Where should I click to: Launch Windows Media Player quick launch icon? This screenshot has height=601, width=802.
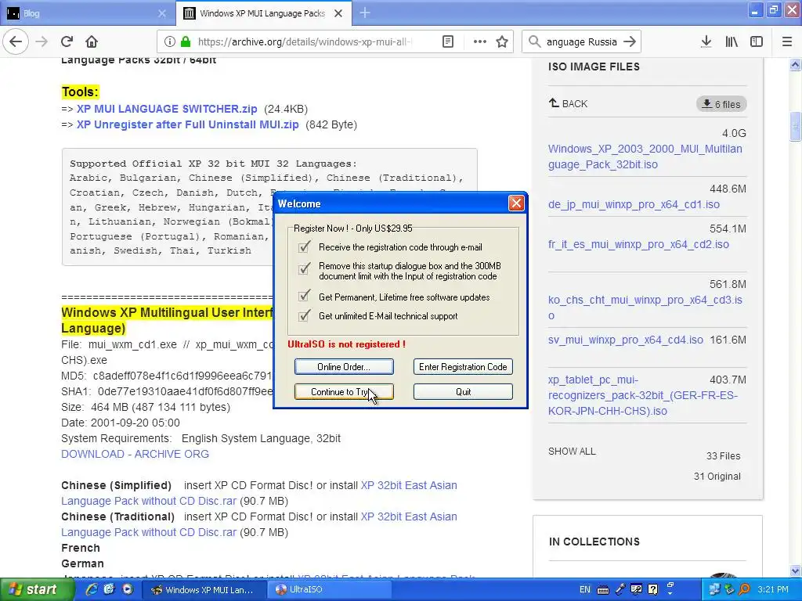pyautogui.click(x=128, y=589)
